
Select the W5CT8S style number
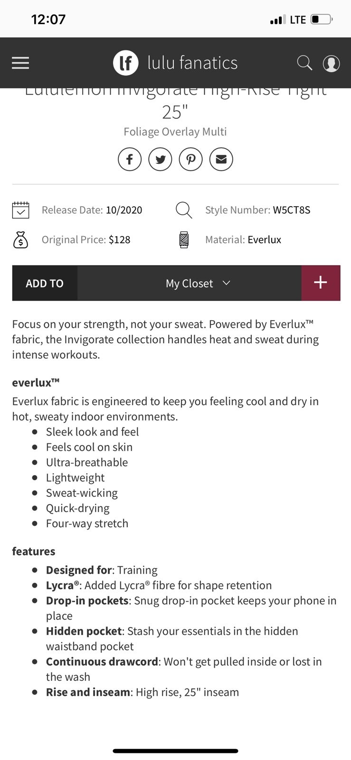292,210
